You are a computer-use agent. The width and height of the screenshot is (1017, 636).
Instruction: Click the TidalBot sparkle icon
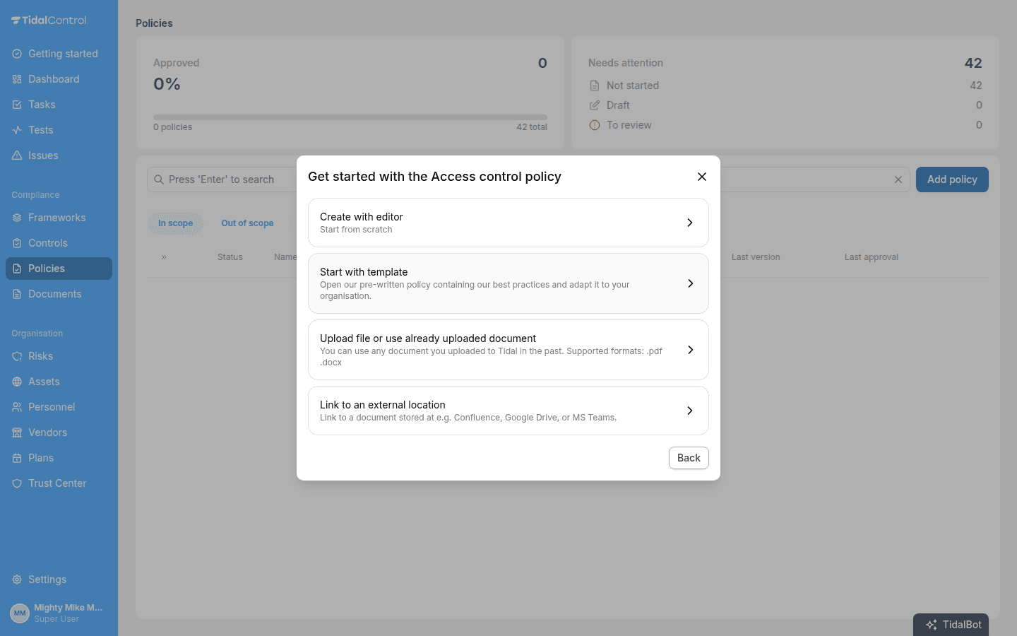[932, 625]
